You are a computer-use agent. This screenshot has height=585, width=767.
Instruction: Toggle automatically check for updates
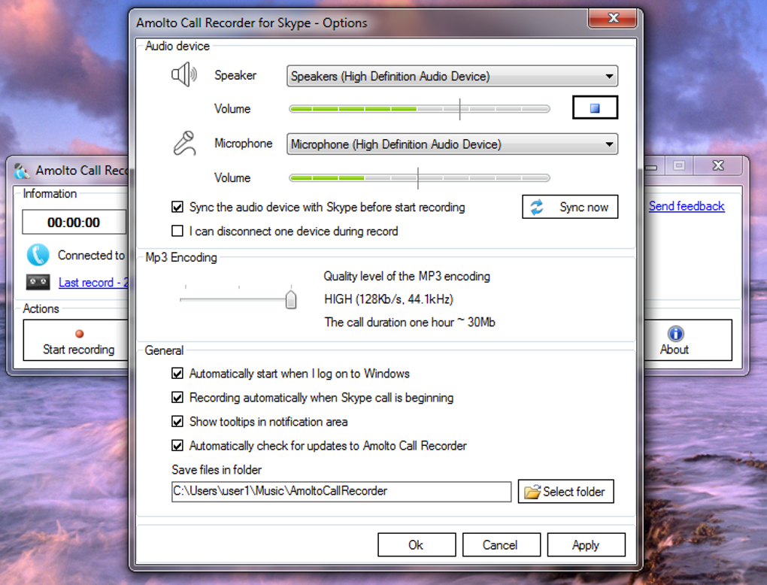coord(177,446)
